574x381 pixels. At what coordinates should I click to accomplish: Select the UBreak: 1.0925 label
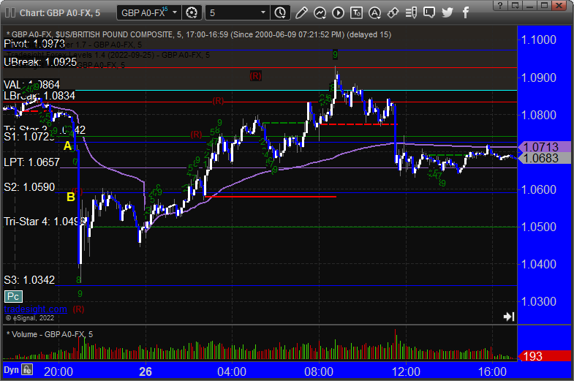pyautogui.click(x=40, y=62)
